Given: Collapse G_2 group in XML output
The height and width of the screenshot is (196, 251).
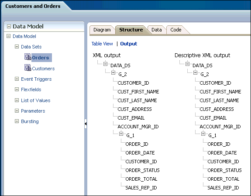Looking at the screenshot, I should (113, 73).
